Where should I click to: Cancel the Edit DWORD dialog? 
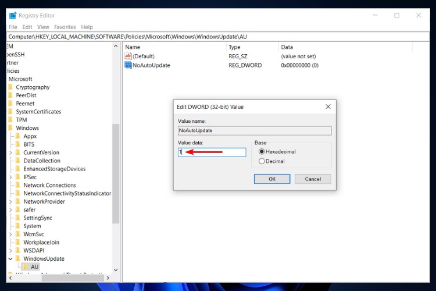(x=313, y=179)
